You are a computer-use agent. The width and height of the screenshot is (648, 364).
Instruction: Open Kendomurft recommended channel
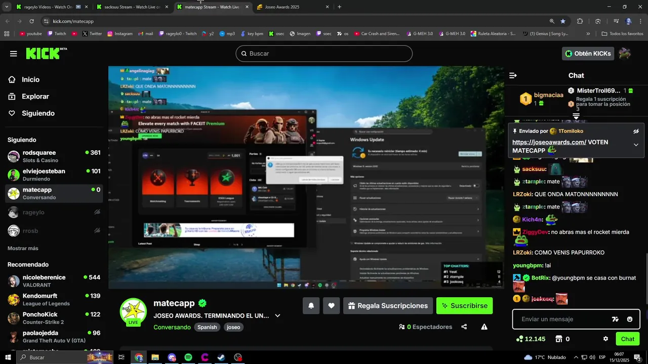[x=54, y=299]
